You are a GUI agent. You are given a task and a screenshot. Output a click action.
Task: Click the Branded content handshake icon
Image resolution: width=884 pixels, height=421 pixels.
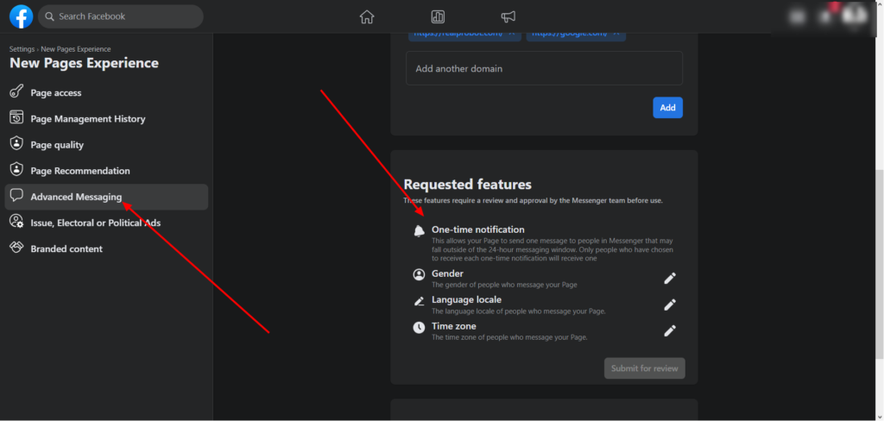click(16, 248)
